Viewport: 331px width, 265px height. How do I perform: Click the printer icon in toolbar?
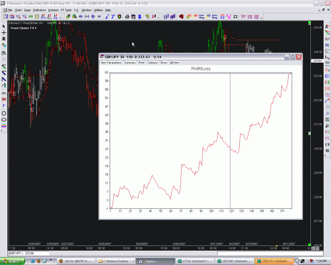[127, 16]
